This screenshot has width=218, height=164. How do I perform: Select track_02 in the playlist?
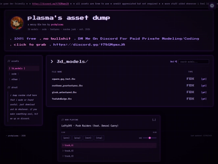(109, 151)
